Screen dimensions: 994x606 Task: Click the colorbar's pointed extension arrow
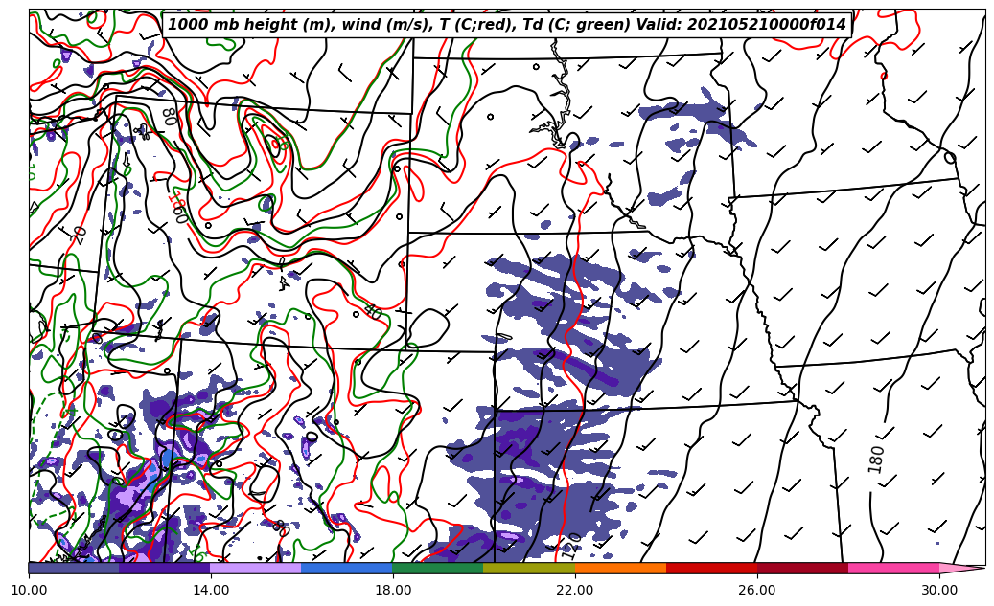coord(960,568)
